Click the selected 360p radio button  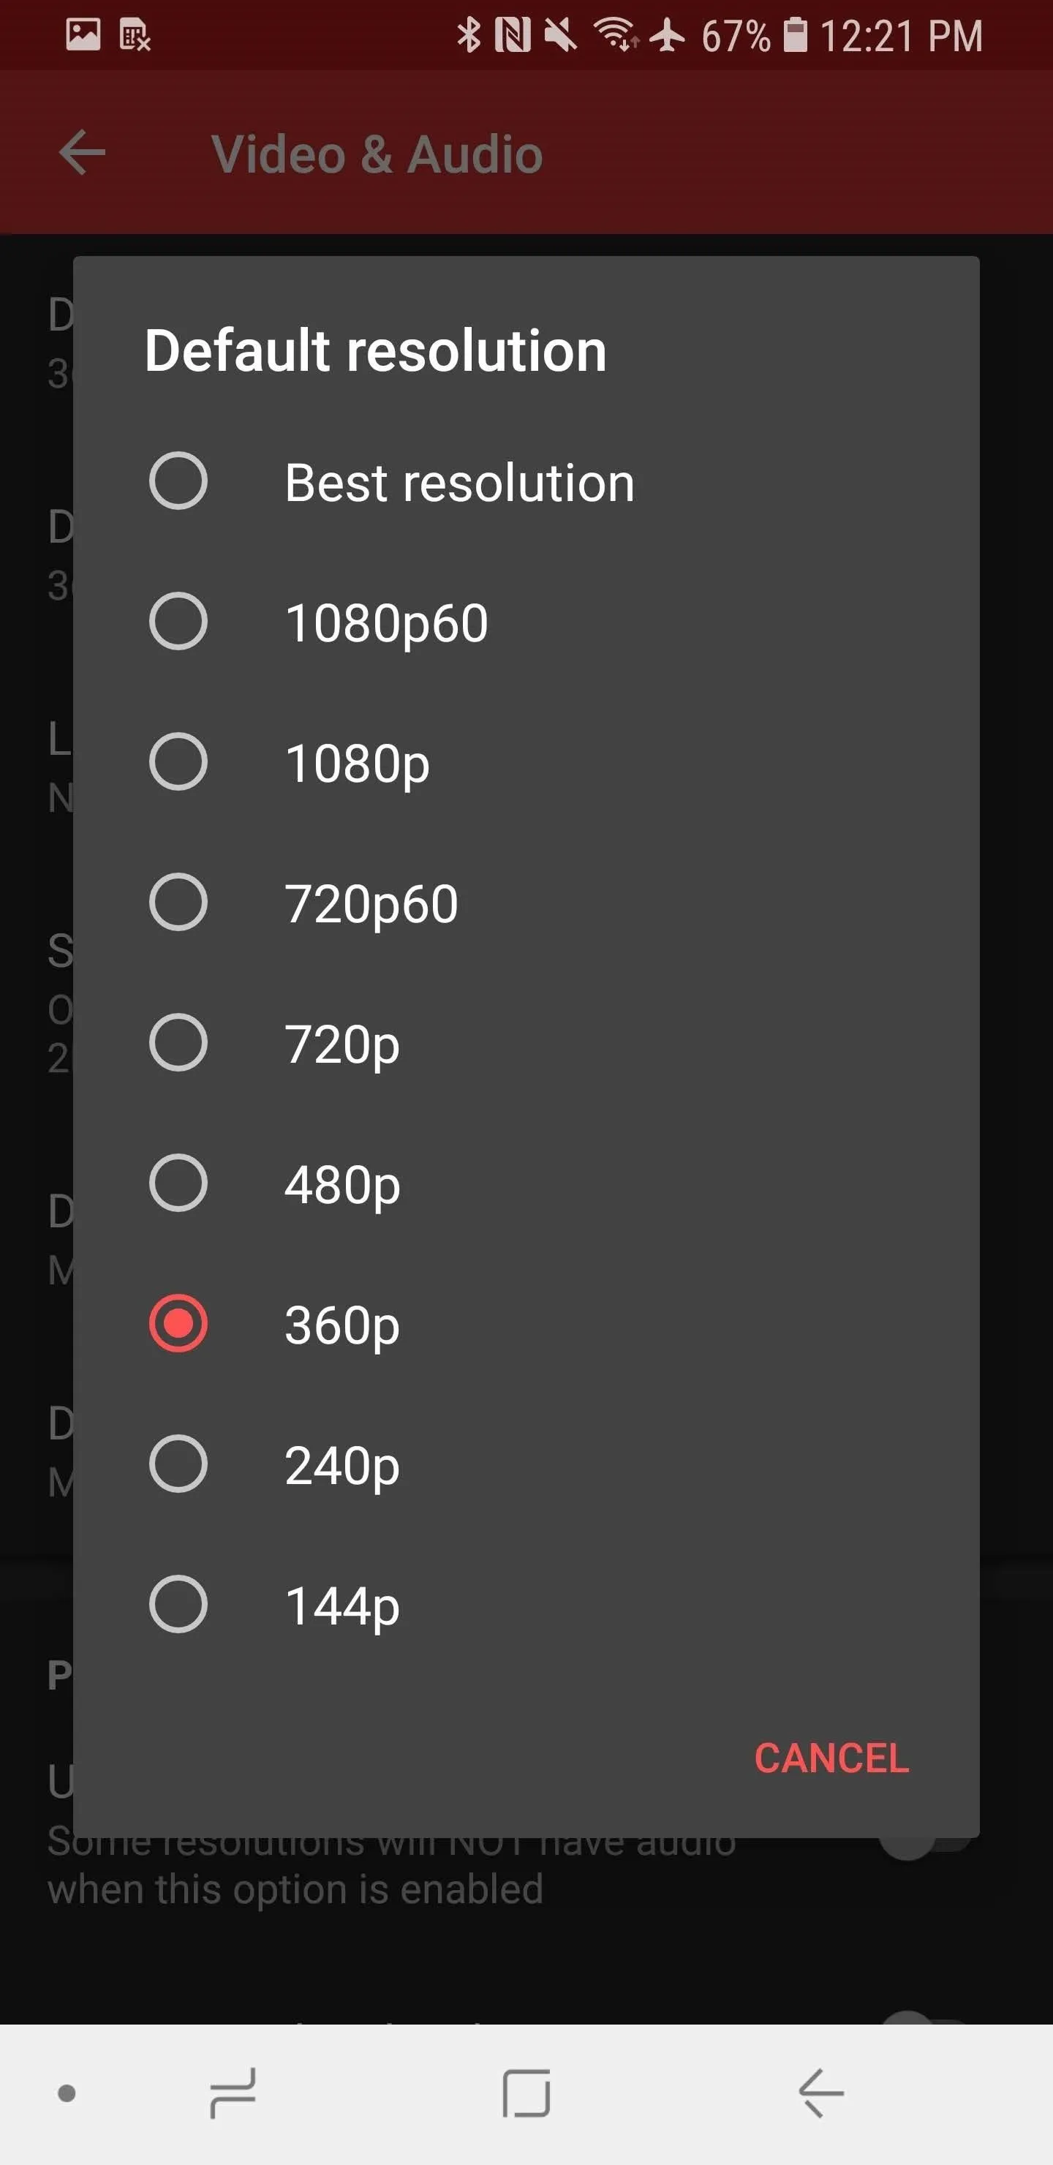click(x=178, y=1324)
